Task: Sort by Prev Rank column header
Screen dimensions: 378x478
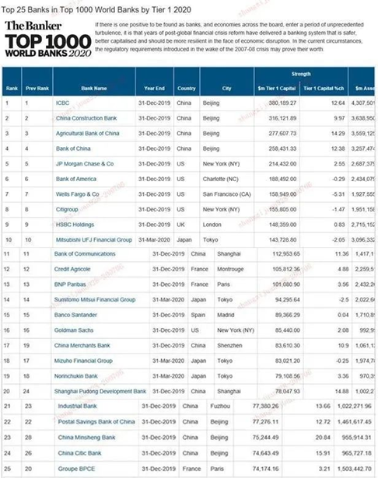Action: pyautogui.click(x=37, y=89)
